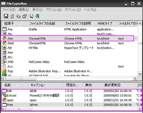The image size is (143, 113).
Task: Click the text/x-com... MIME type cell
Action: coord(106,34)
